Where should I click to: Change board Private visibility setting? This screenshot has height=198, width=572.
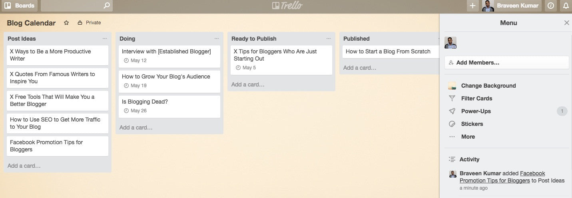(89, 23)
